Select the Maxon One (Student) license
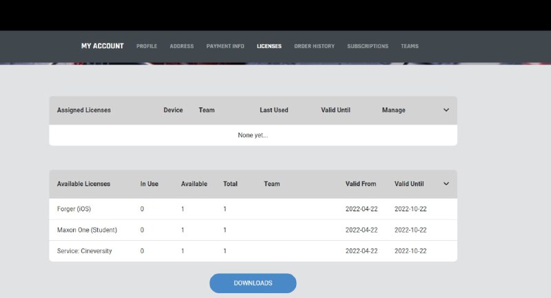This screenshot has height=298, width=551. pyautogui.click(x=253, y=230)
